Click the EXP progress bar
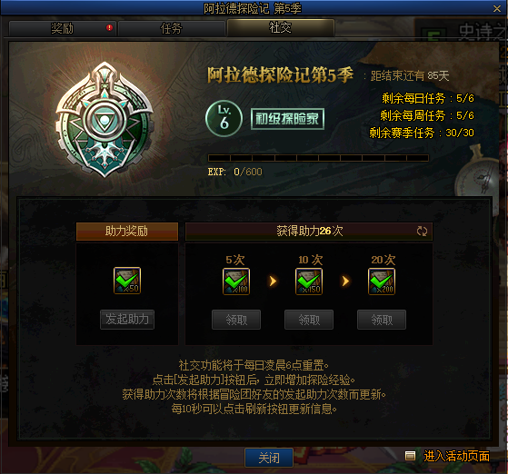 coord(318,158)
